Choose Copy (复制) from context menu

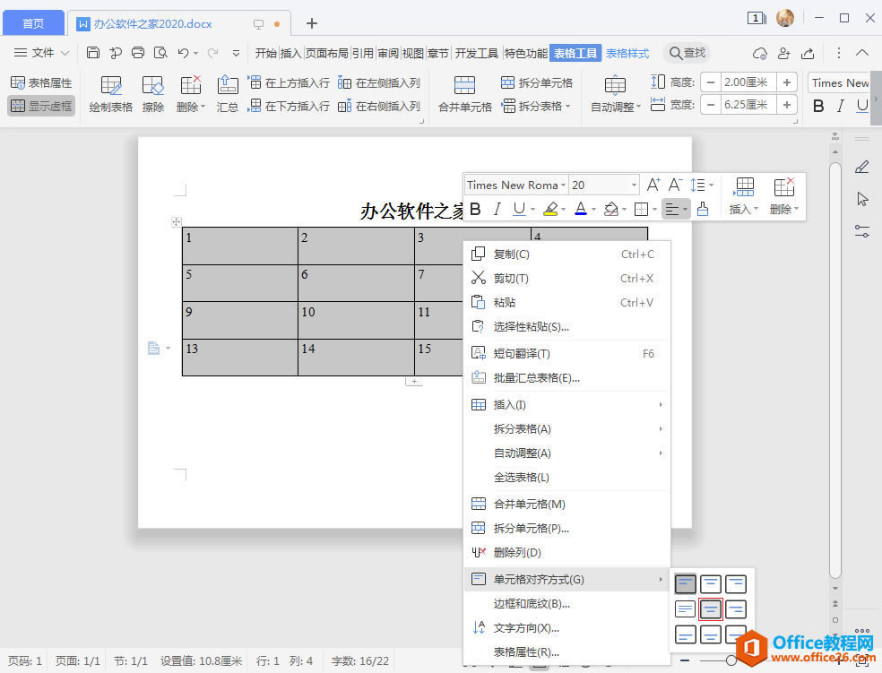[x=567, y=255]
